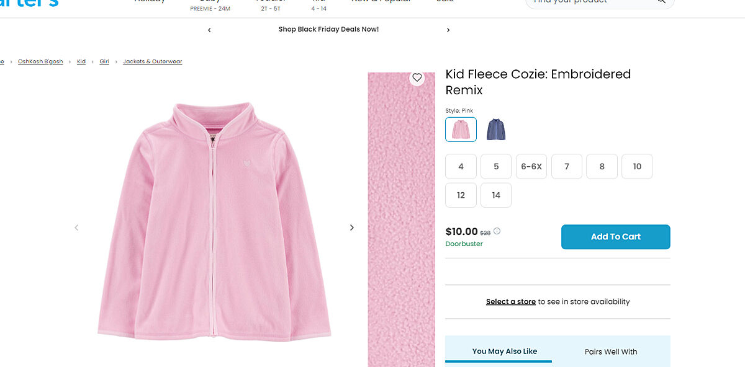Select size 4
This screenshot has height=367, width=745.
[461, 166]
